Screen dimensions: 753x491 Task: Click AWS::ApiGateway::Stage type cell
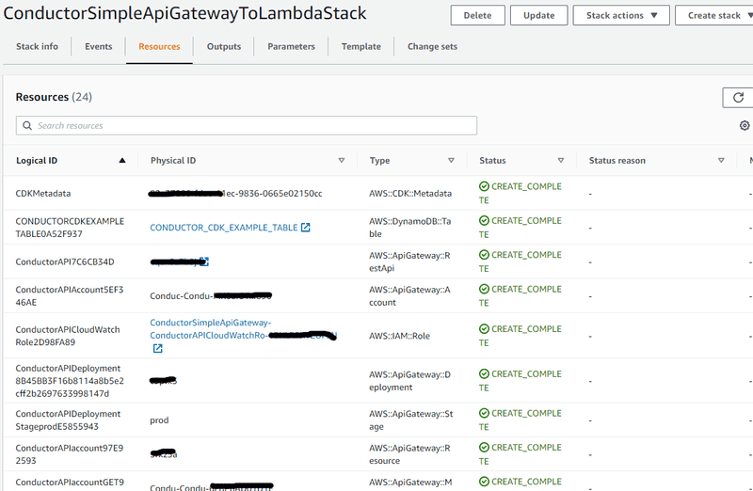[x=411, y=420]
